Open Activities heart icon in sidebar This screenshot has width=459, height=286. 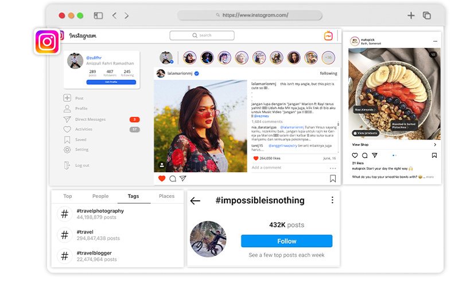tap(67, 129)
